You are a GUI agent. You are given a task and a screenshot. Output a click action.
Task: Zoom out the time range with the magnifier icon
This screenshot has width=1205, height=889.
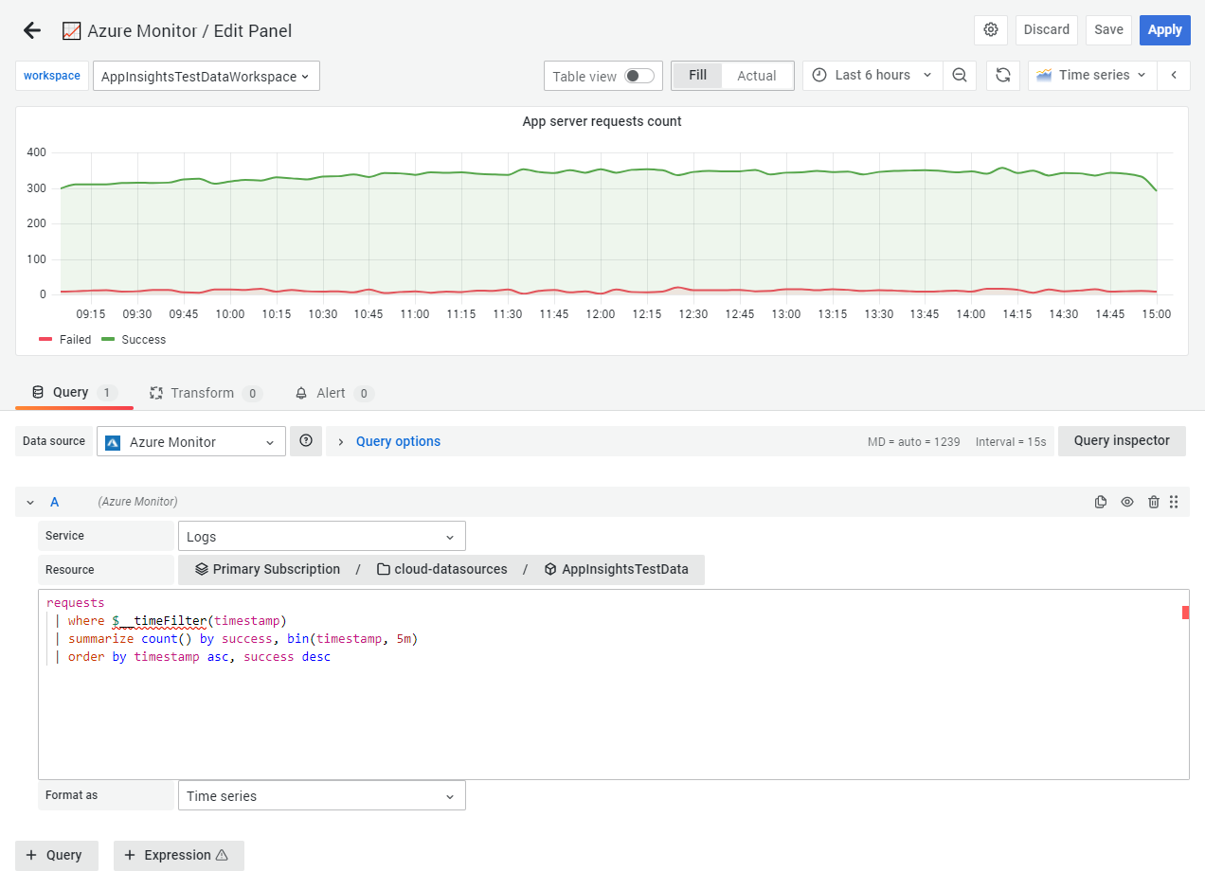click(x=960, y=76)
